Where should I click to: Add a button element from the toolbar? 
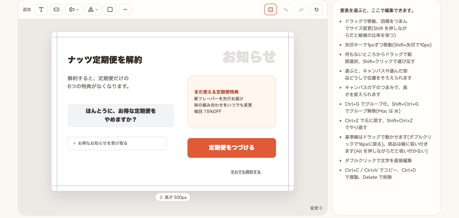(57, 9)
